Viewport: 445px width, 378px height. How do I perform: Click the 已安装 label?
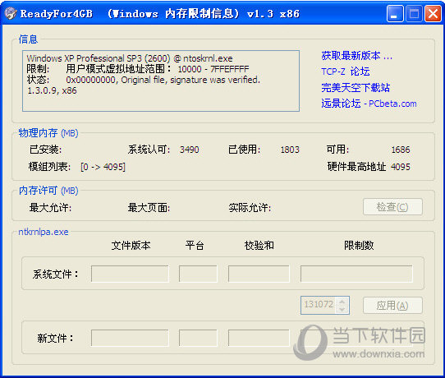(45, 150)
